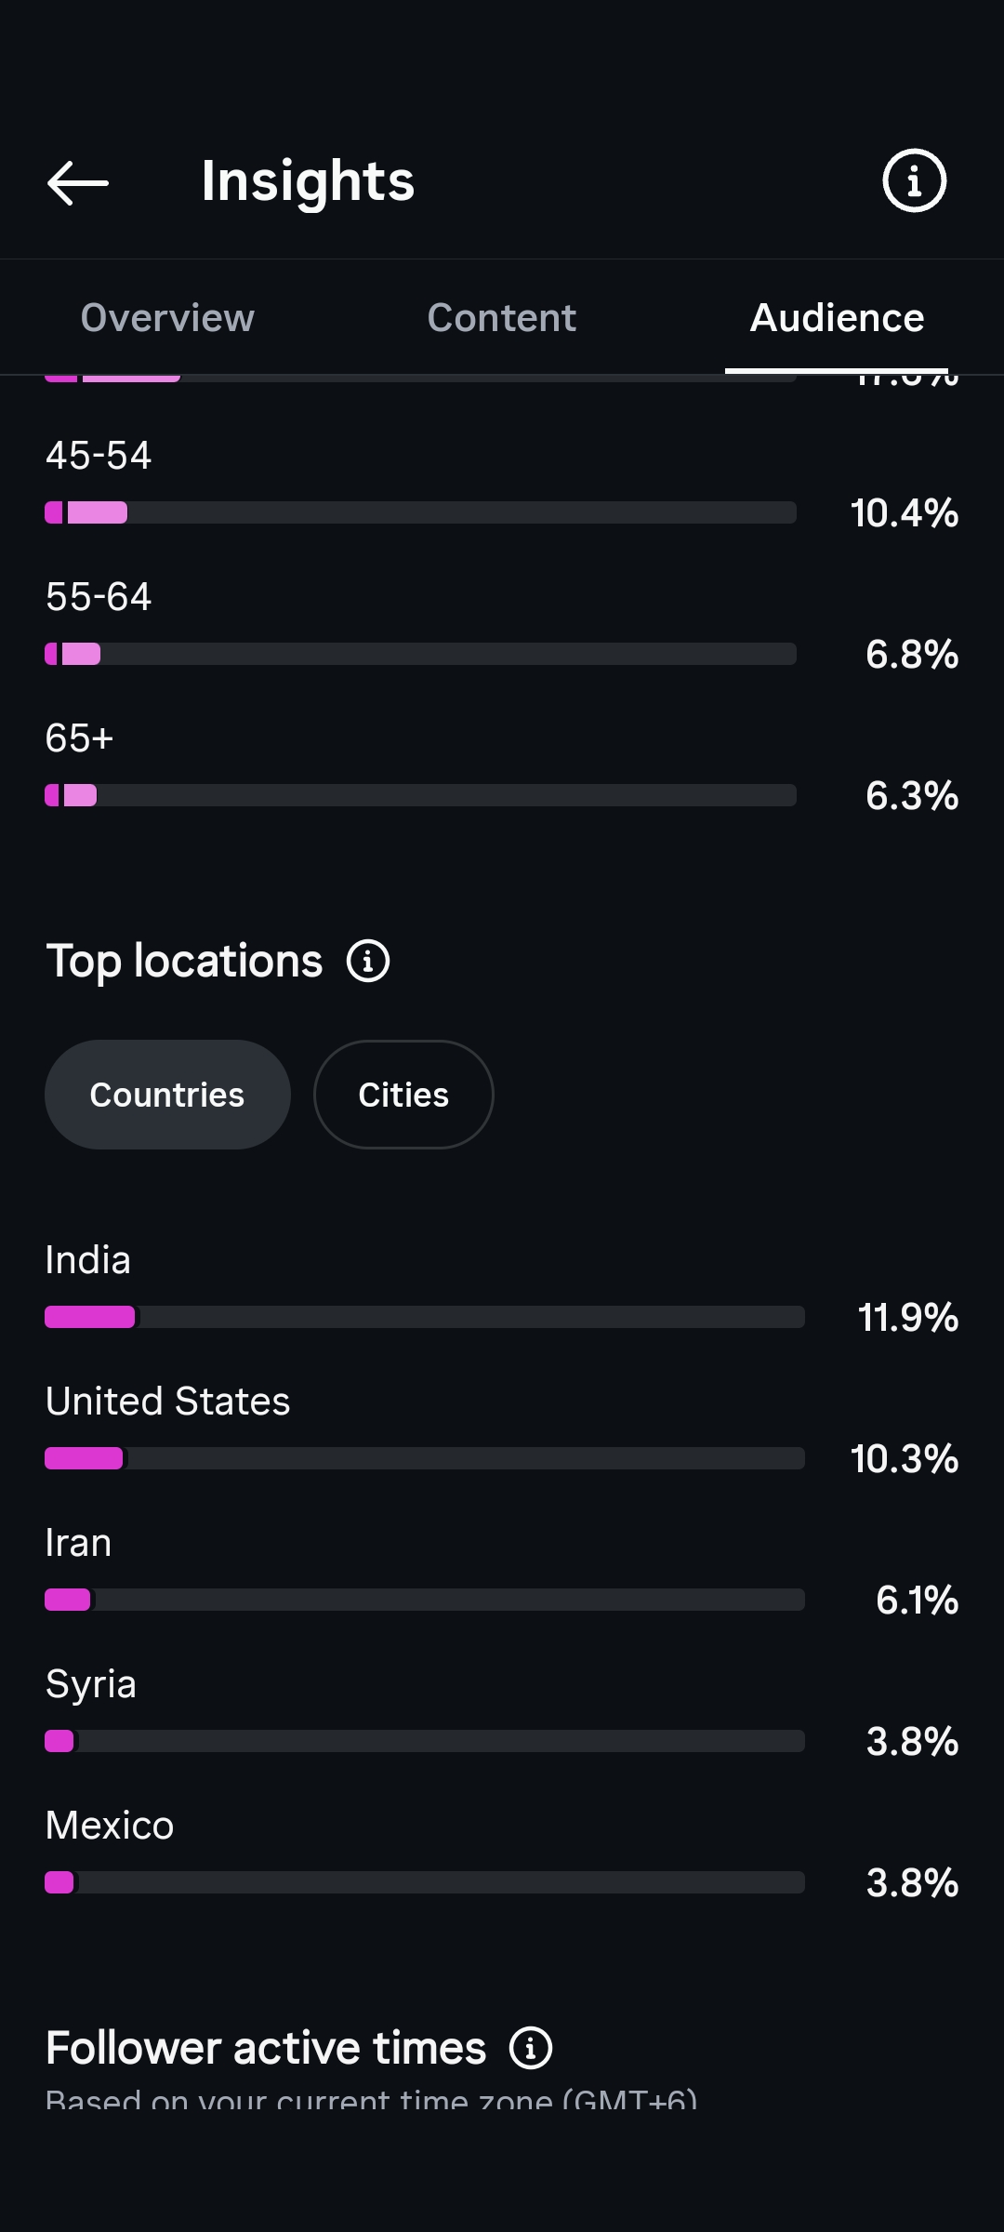Viewport: 1004px width, 2232px height.
Task: Select the Countries filter chip
Action: pos(167,1095)
